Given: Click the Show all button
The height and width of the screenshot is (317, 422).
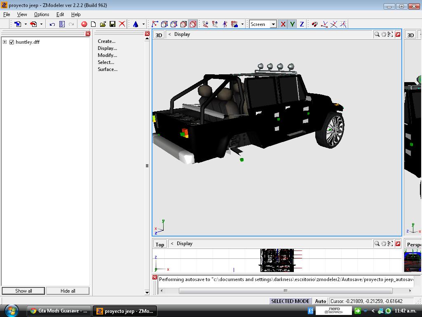Looking at the screenshot, I should coord(23,291).
